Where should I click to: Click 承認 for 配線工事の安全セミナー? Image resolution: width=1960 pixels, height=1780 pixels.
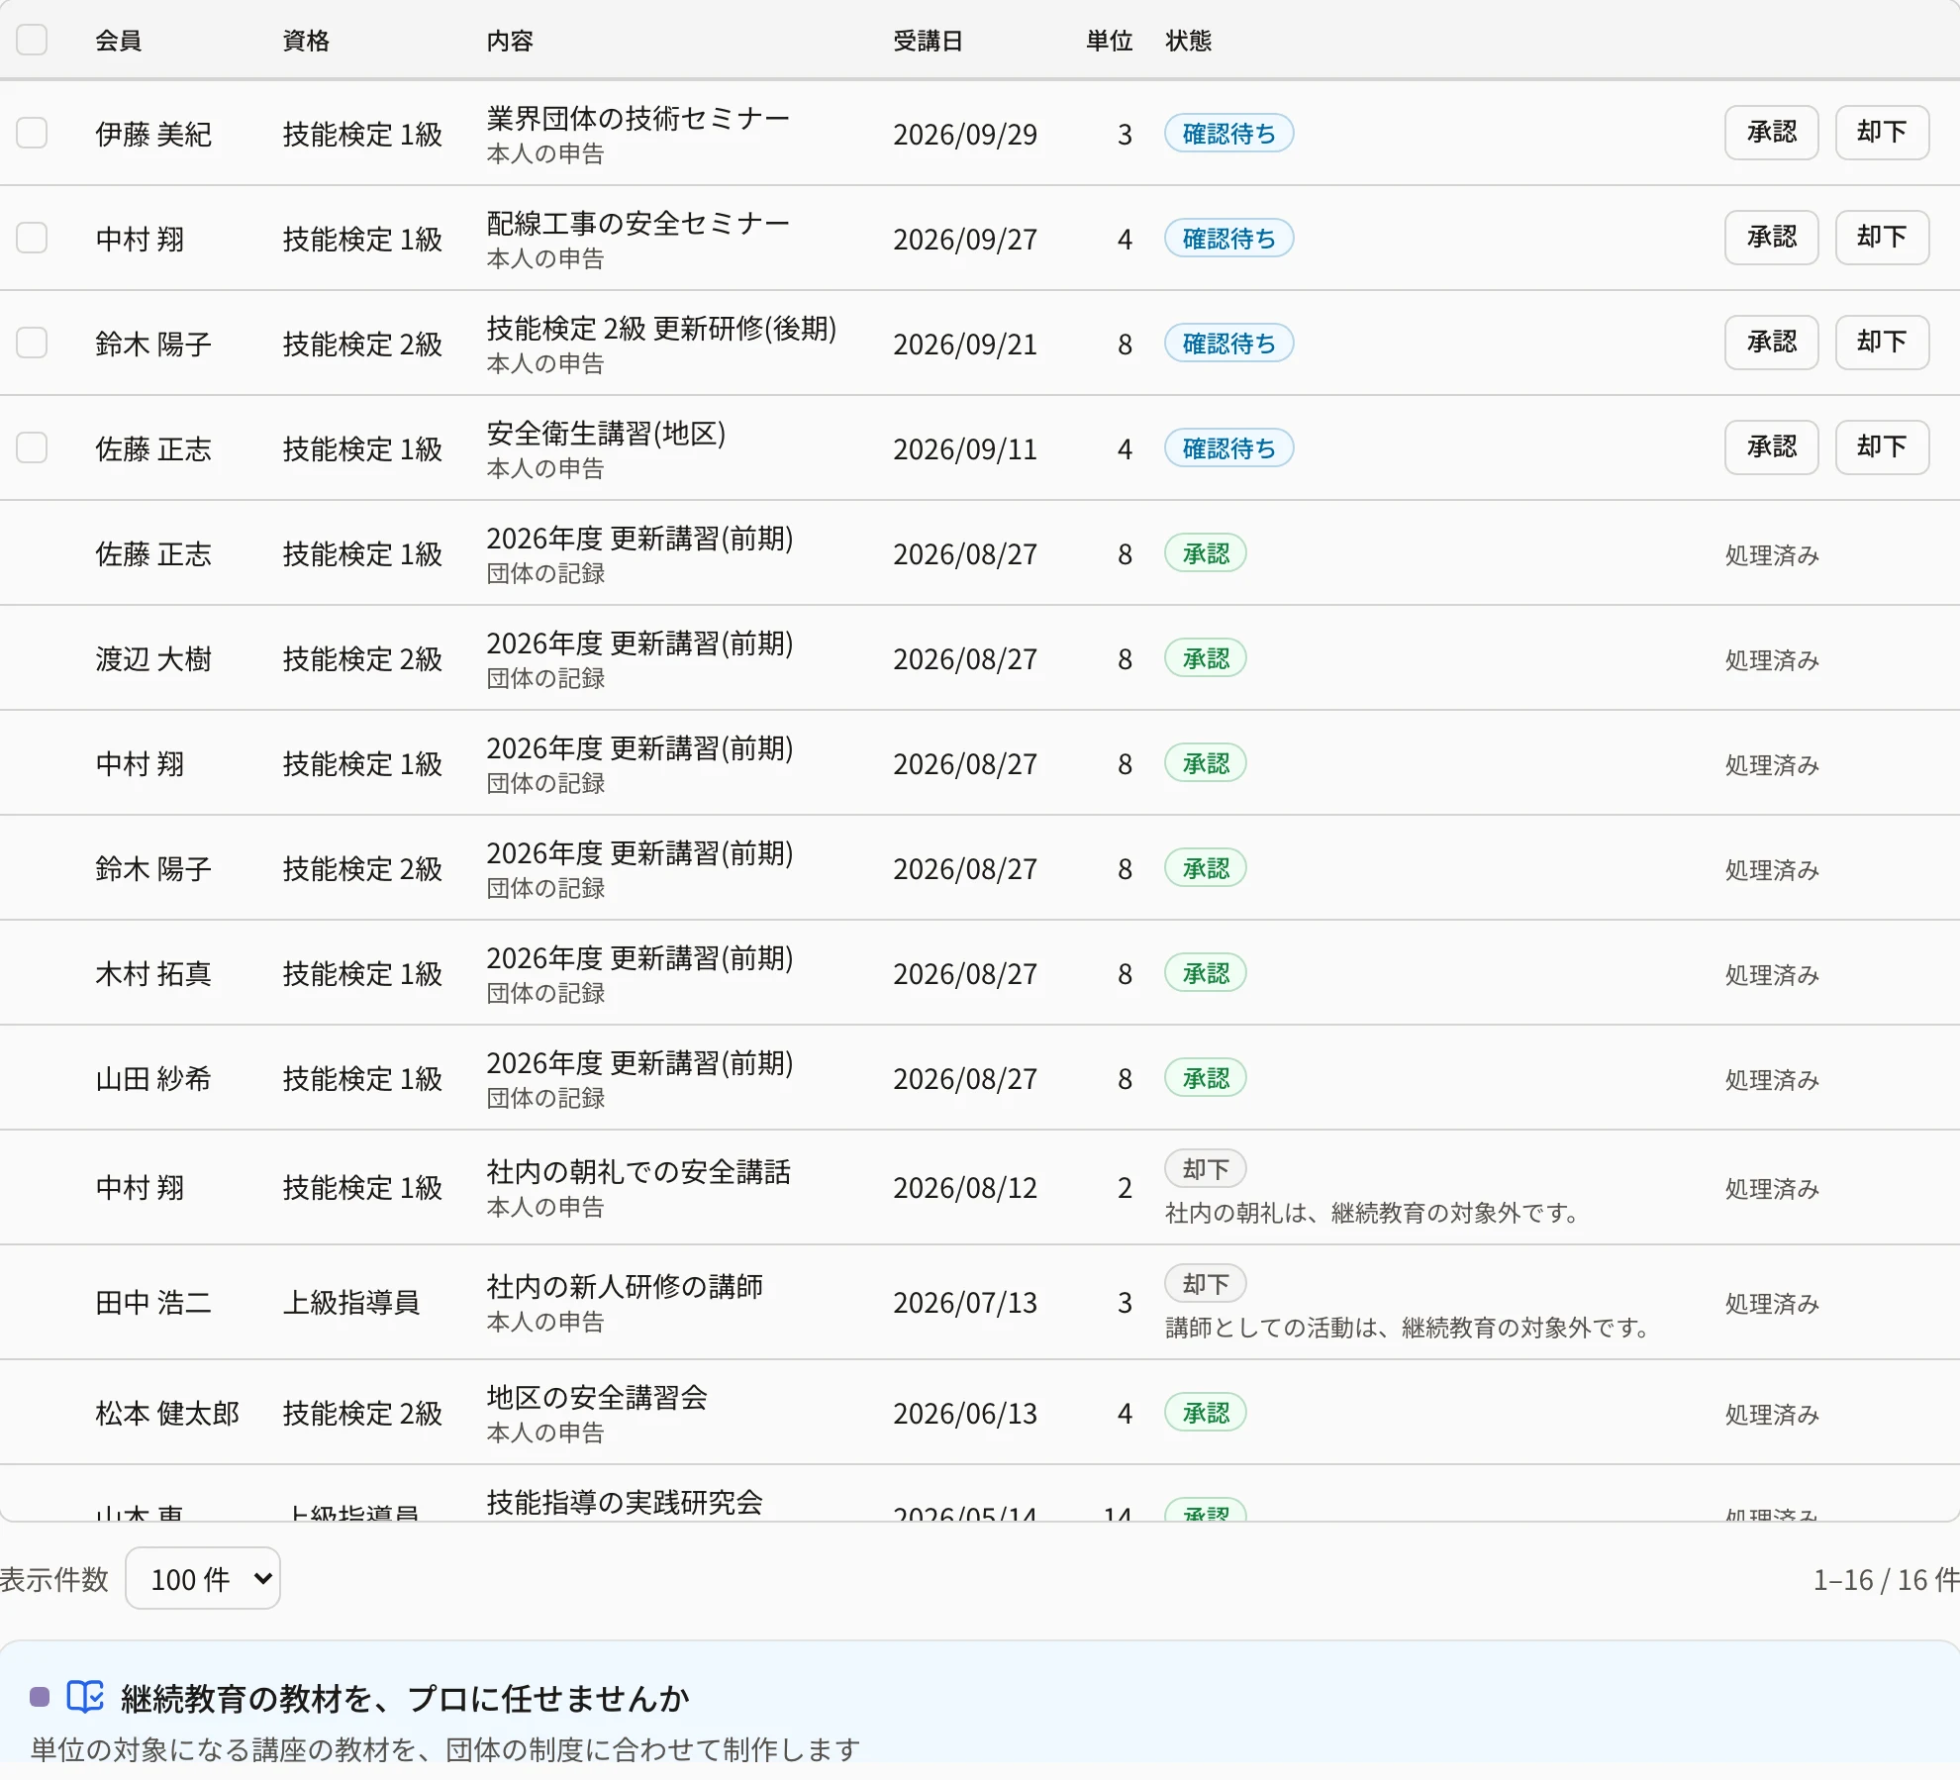point(1771,238)
